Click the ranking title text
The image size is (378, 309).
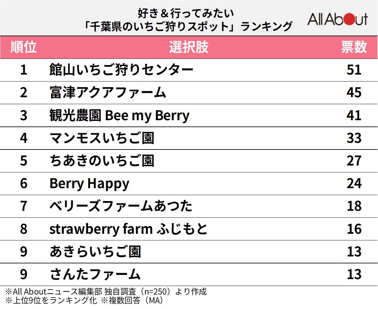(x=186, y=20)
